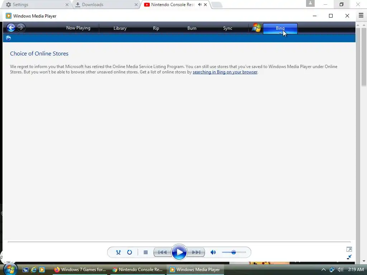This screenshot has height=275, width=367.
Task: Expand the dropdown arrow under Bing
Action: [280, 33]
